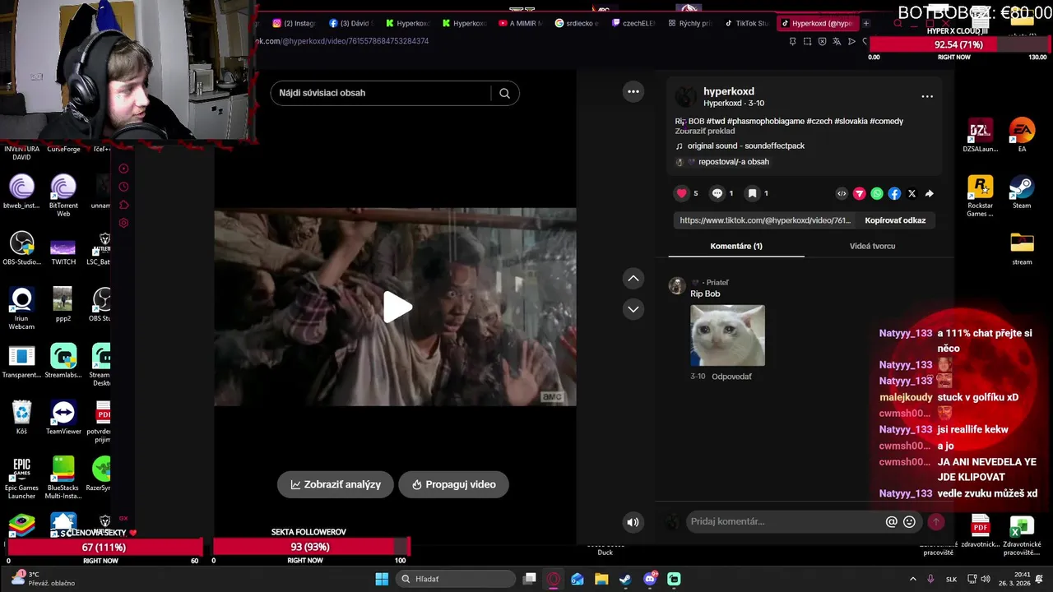1053x592 pixels.
Task: Open three-dot menu above the video
Action: [633, 91]
